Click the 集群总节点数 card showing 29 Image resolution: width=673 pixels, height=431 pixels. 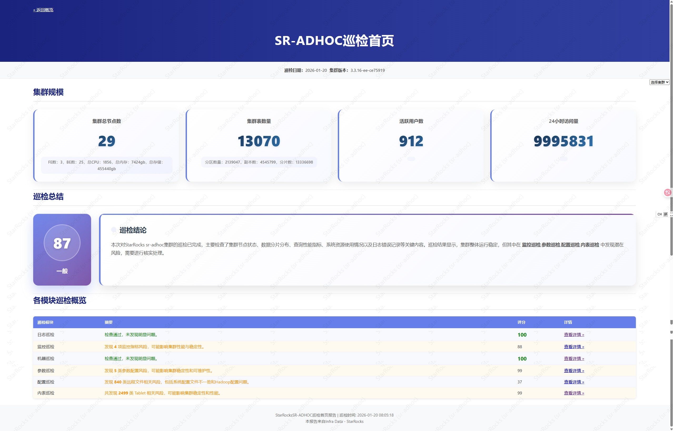(106, 141)
